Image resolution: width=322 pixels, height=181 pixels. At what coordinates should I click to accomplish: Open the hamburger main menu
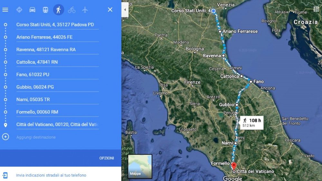[5, 10]
